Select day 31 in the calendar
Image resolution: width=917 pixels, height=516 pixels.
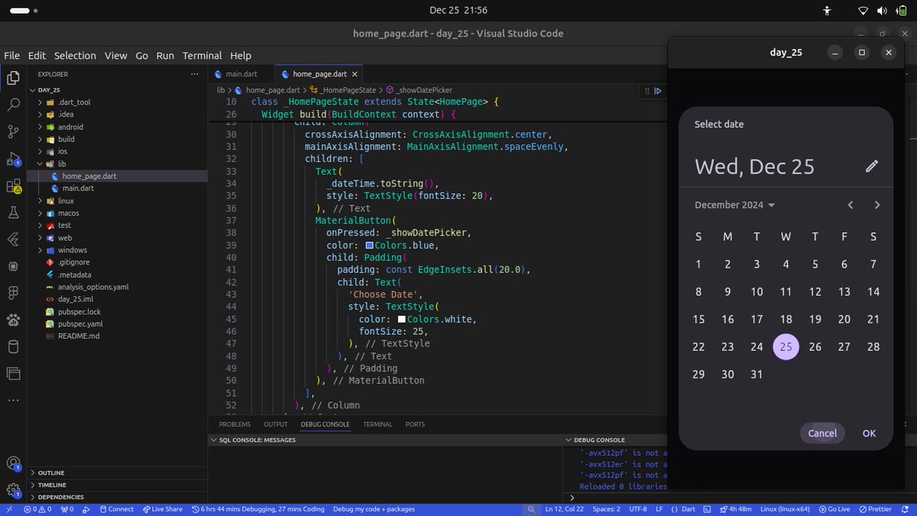757,374
